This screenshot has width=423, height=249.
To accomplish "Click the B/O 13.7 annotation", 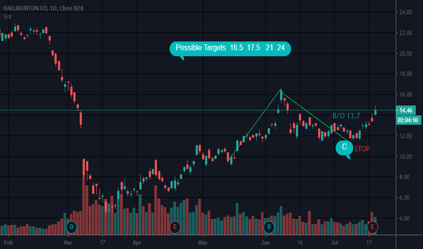I will (346, 116).
